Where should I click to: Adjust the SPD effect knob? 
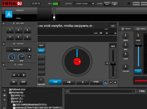pyautogui.click(x=22, y=57)
